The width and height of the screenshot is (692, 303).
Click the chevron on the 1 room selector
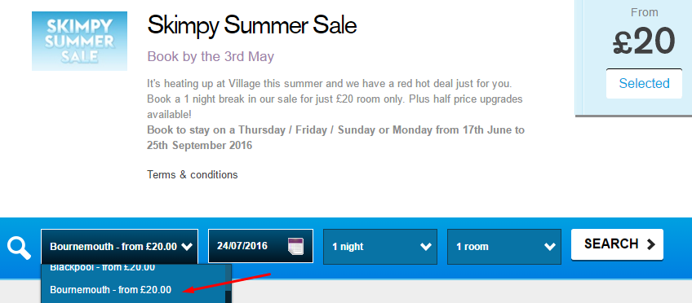(x=550, y=247)
